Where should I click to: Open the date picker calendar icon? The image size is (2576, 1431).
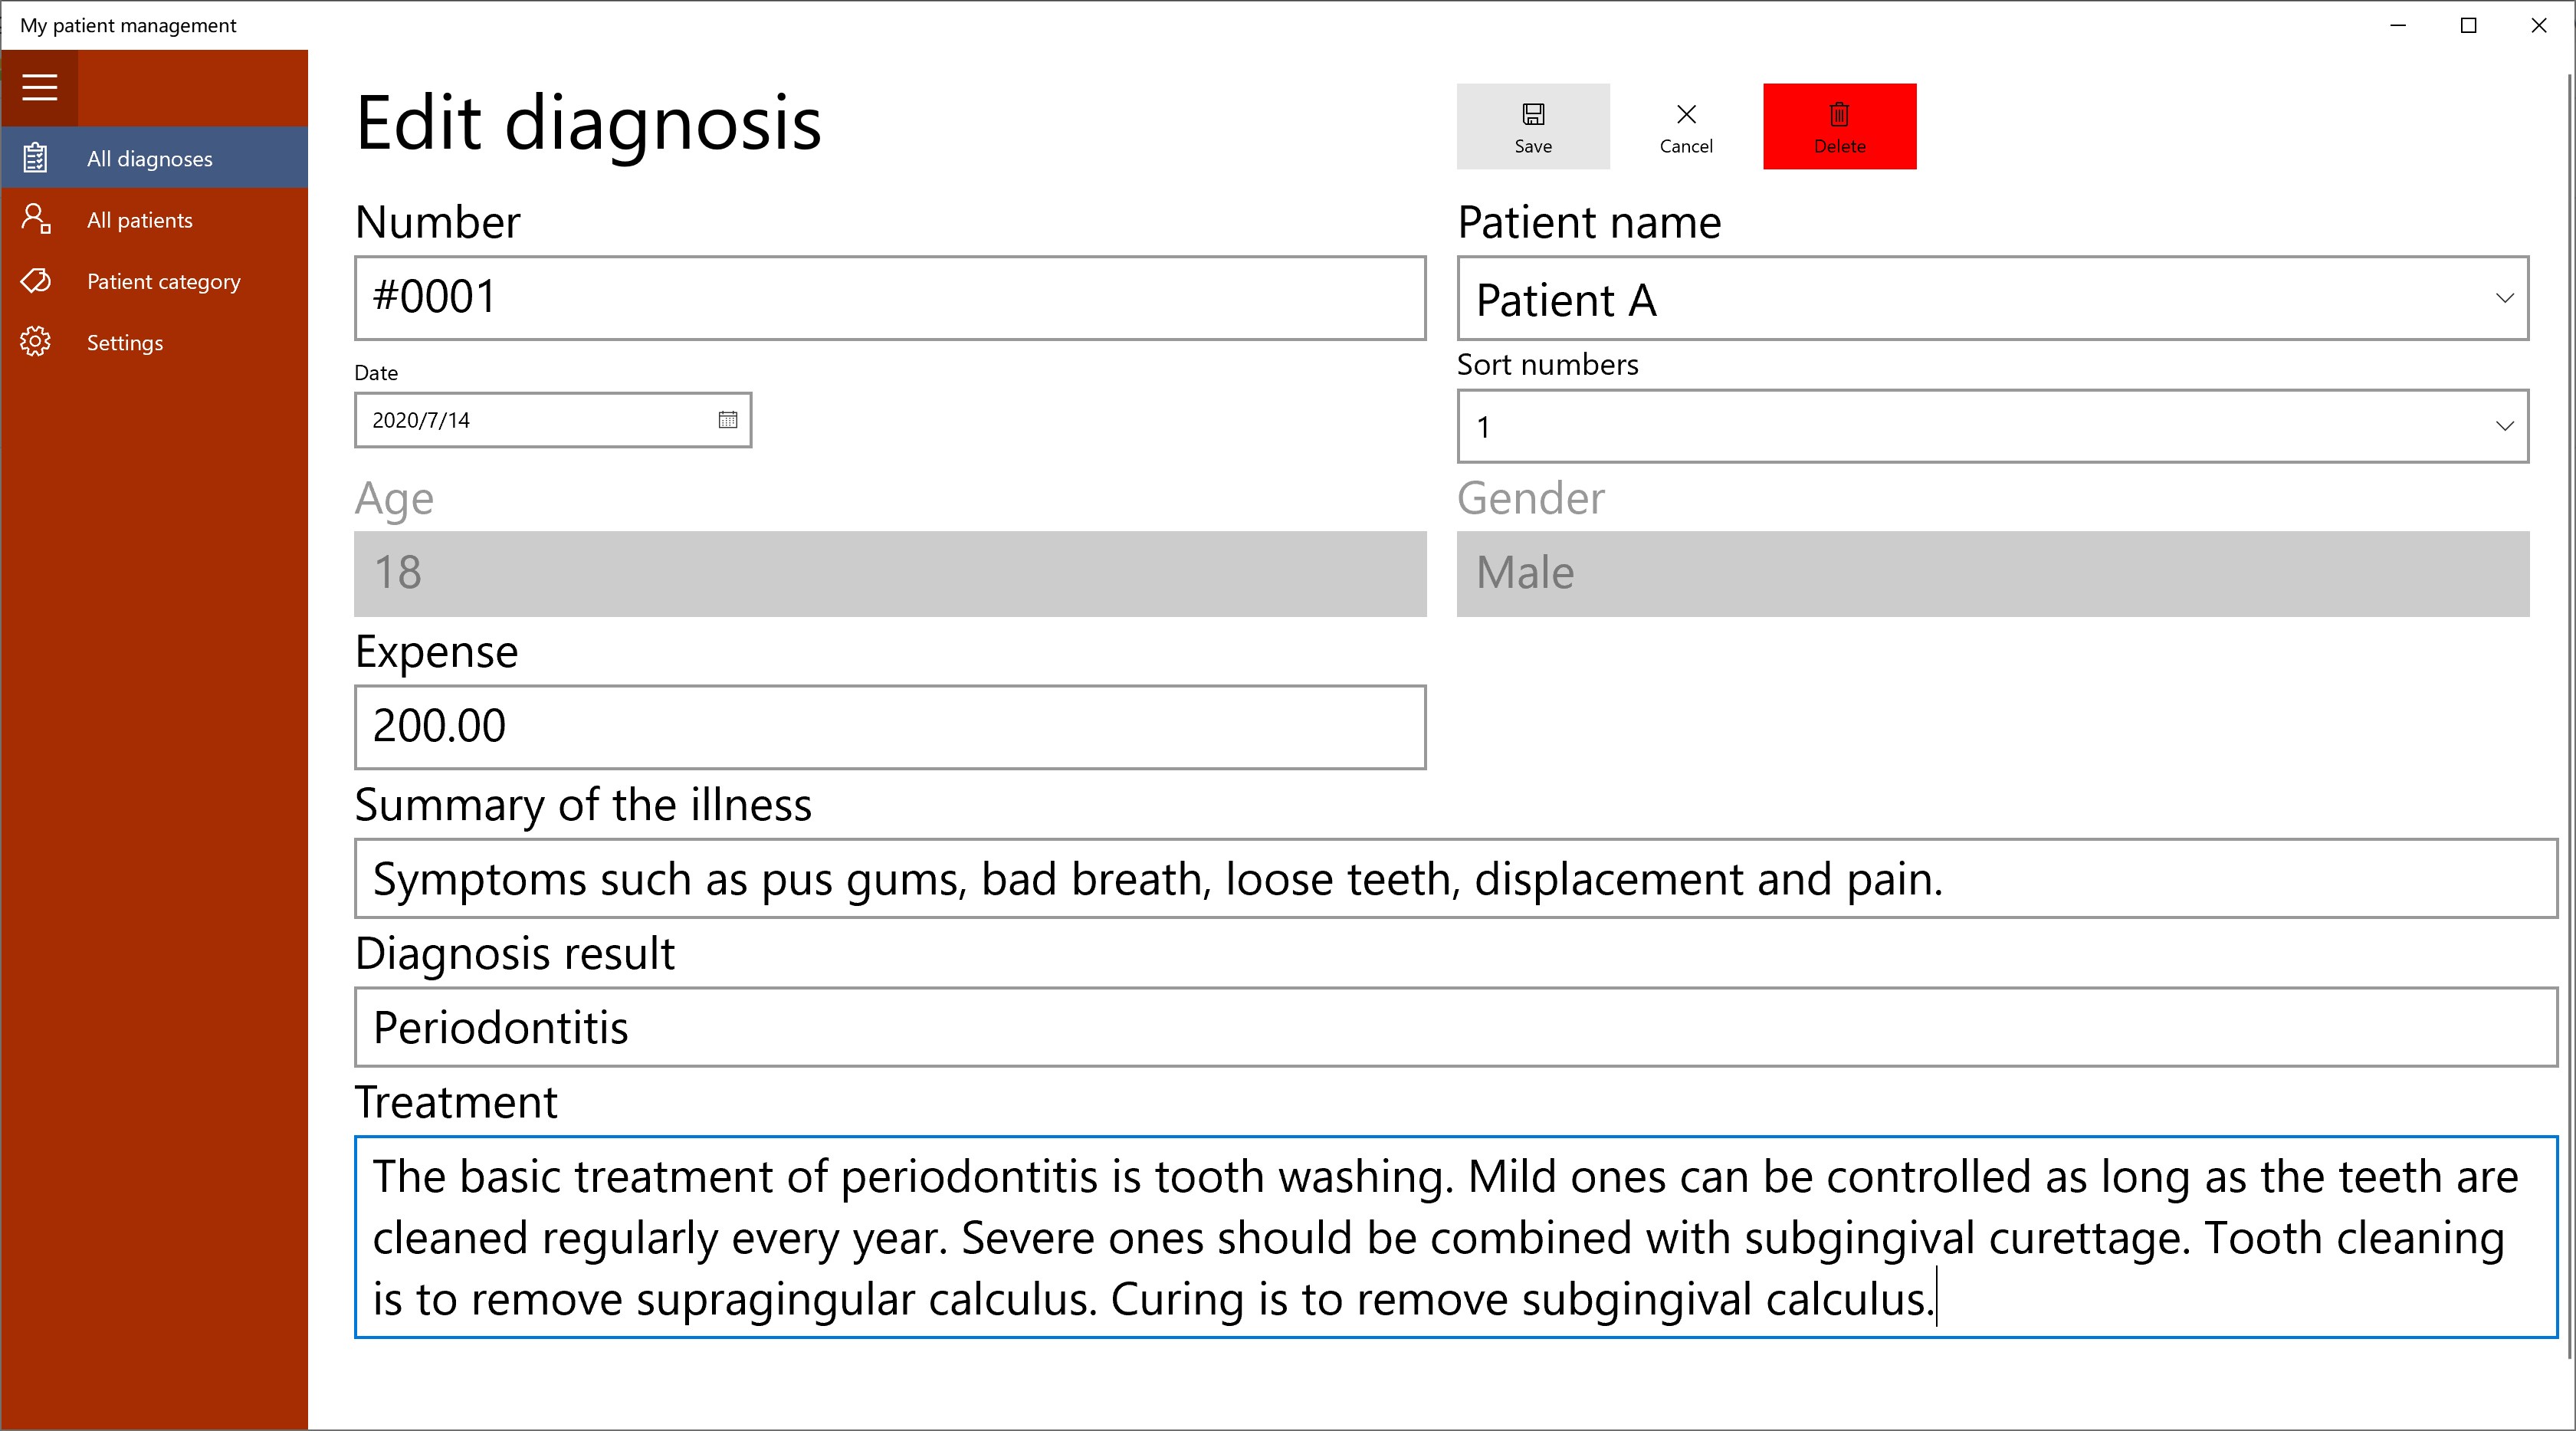[x=728, y=420]
